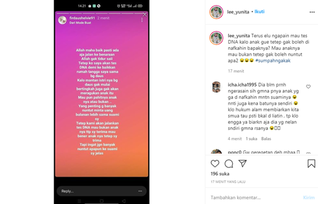Image resolution: width=318 pixels, height=204 pixels.
Task: Open comments with the speech bubble icon
Action: pos(229,164)
